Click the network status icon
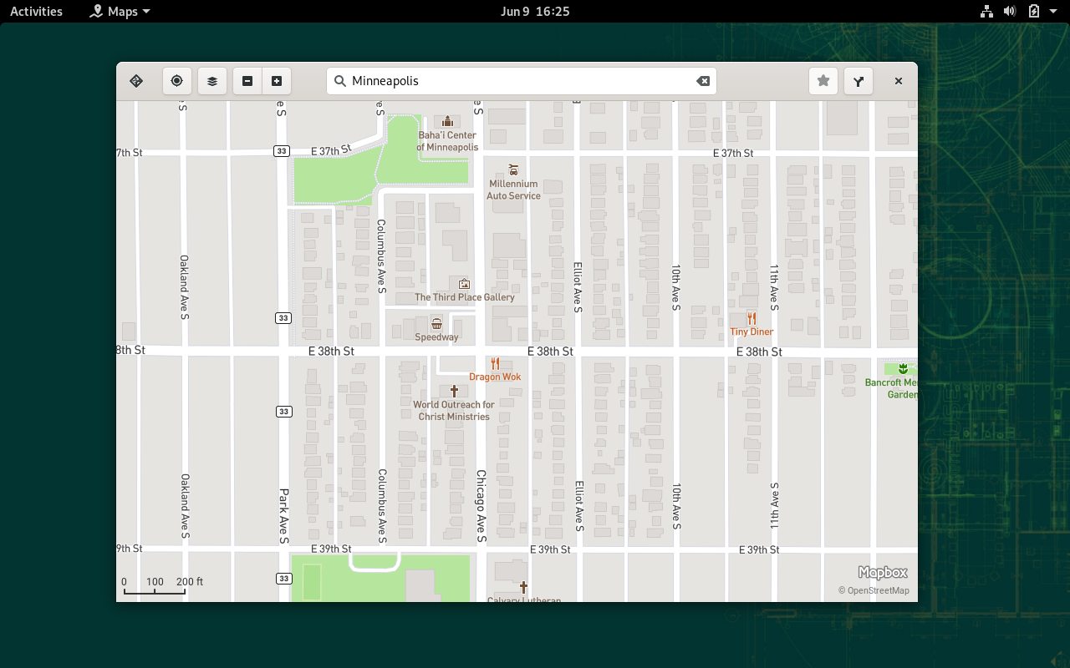The image size is (1070, 668). coord(986,11)
